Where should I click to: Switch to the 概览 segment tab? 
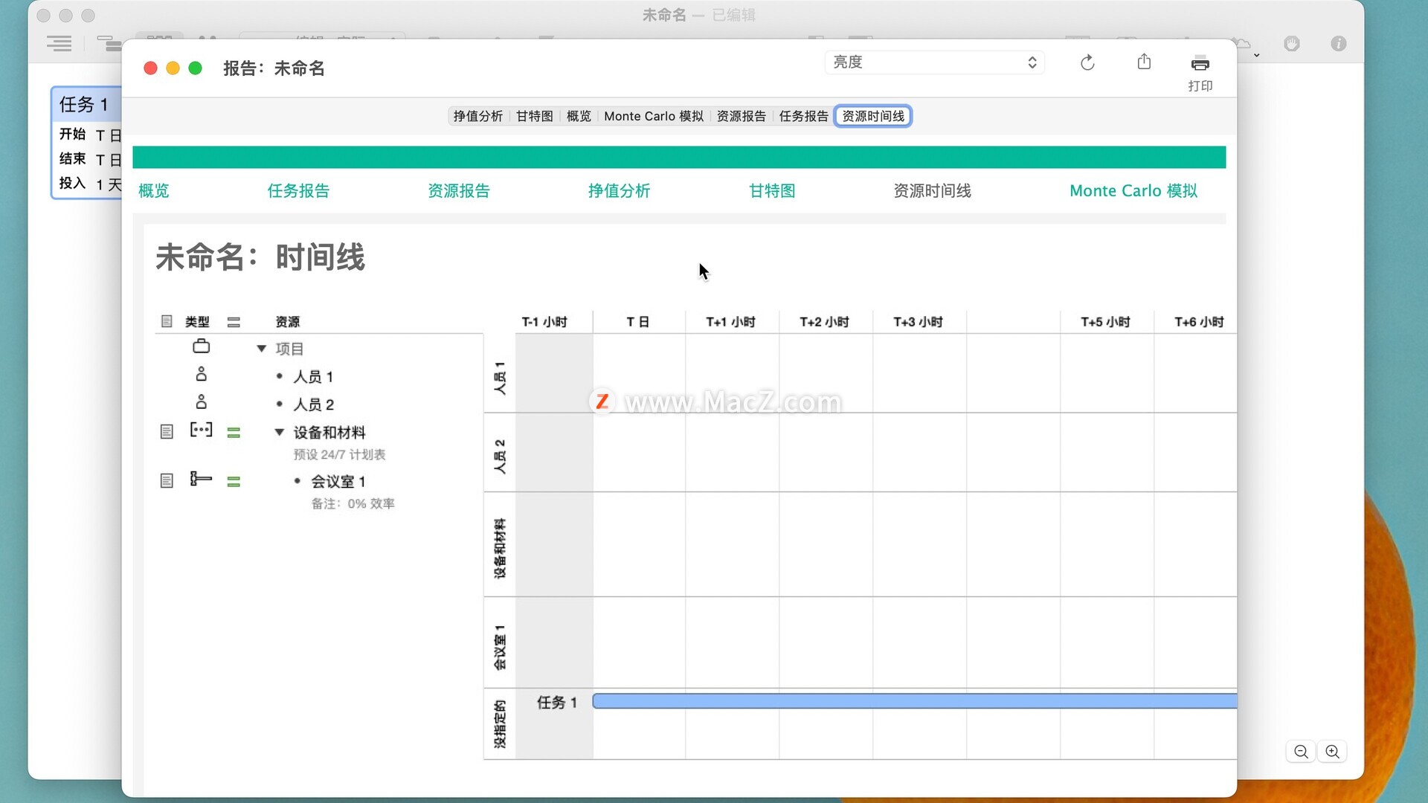(579, 116)
